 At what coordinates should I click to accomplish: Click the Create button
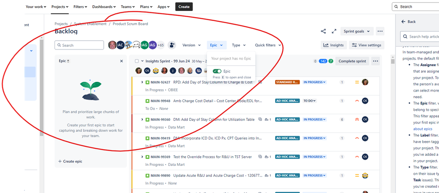tap(184, 7)
